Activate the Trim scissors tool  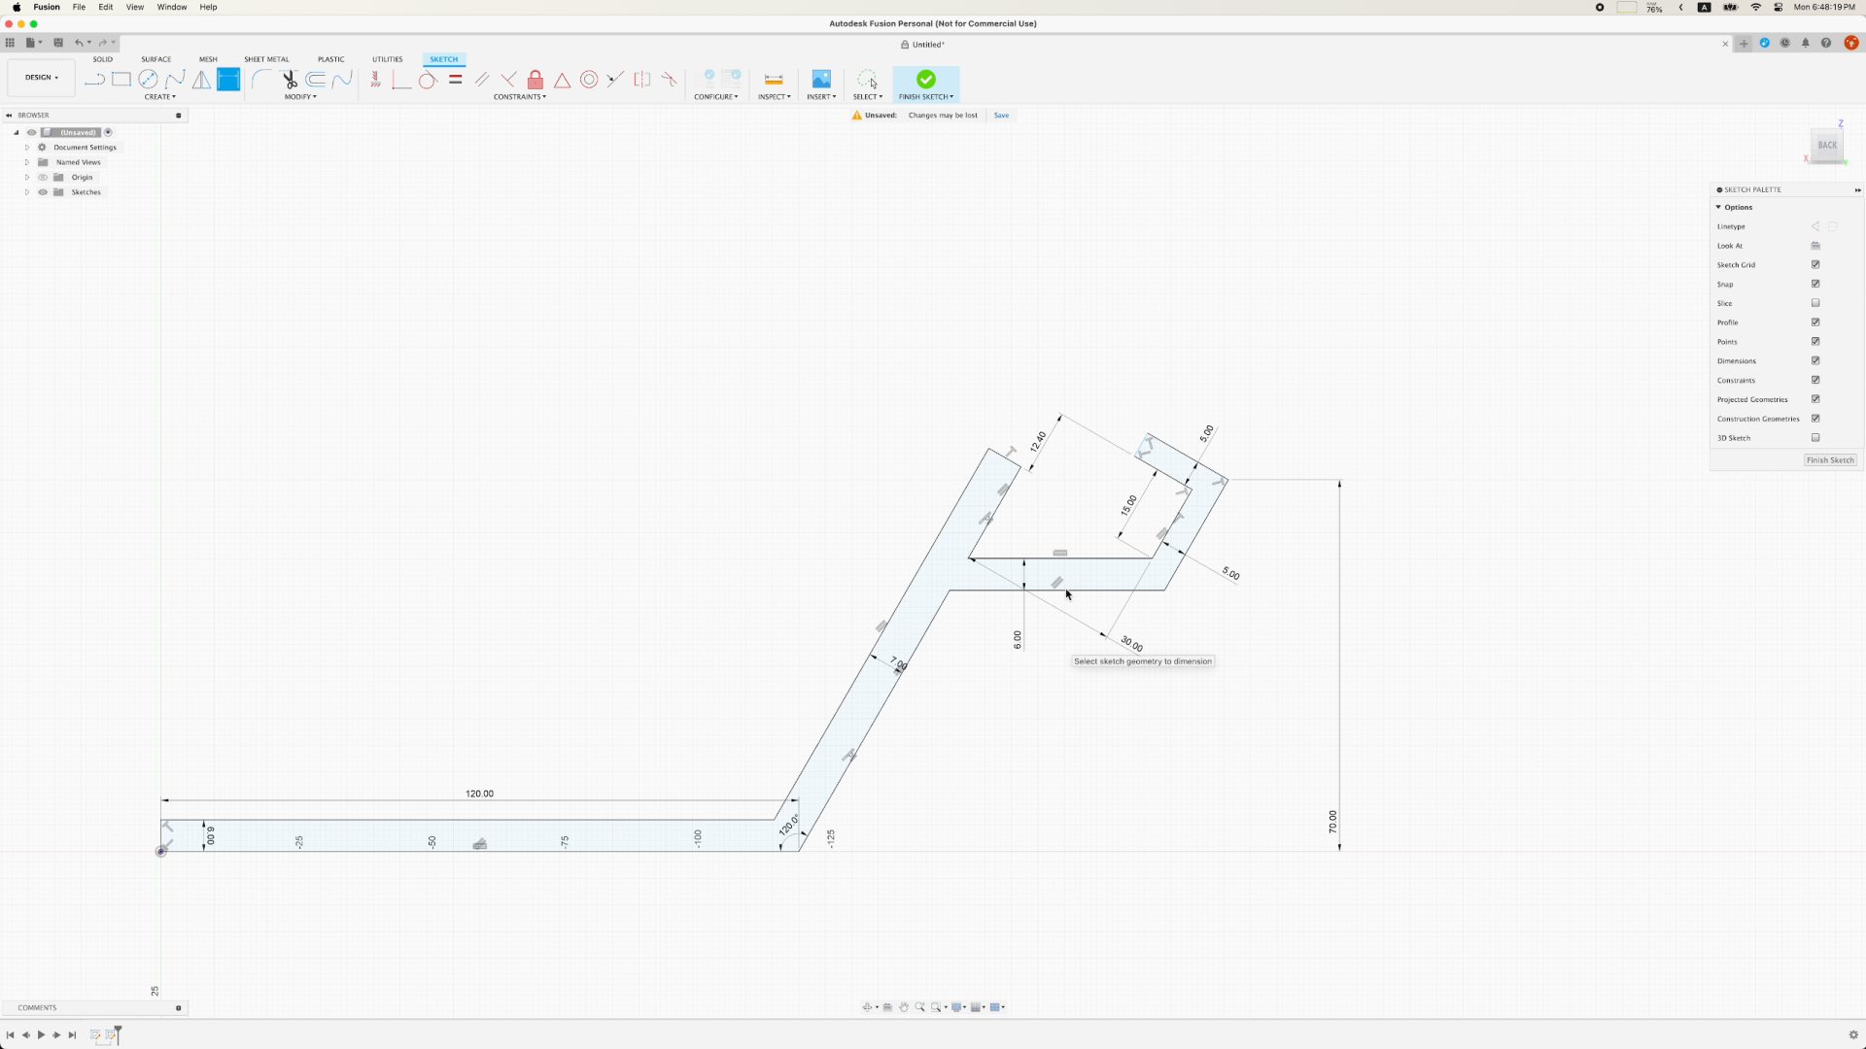(290, 80)
